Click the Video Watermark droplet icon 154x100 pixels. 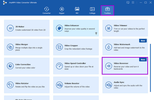(x=109, y=47)
